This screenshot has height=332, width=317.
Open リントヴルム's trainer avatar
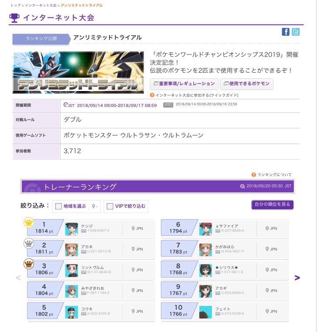(72, 271)
